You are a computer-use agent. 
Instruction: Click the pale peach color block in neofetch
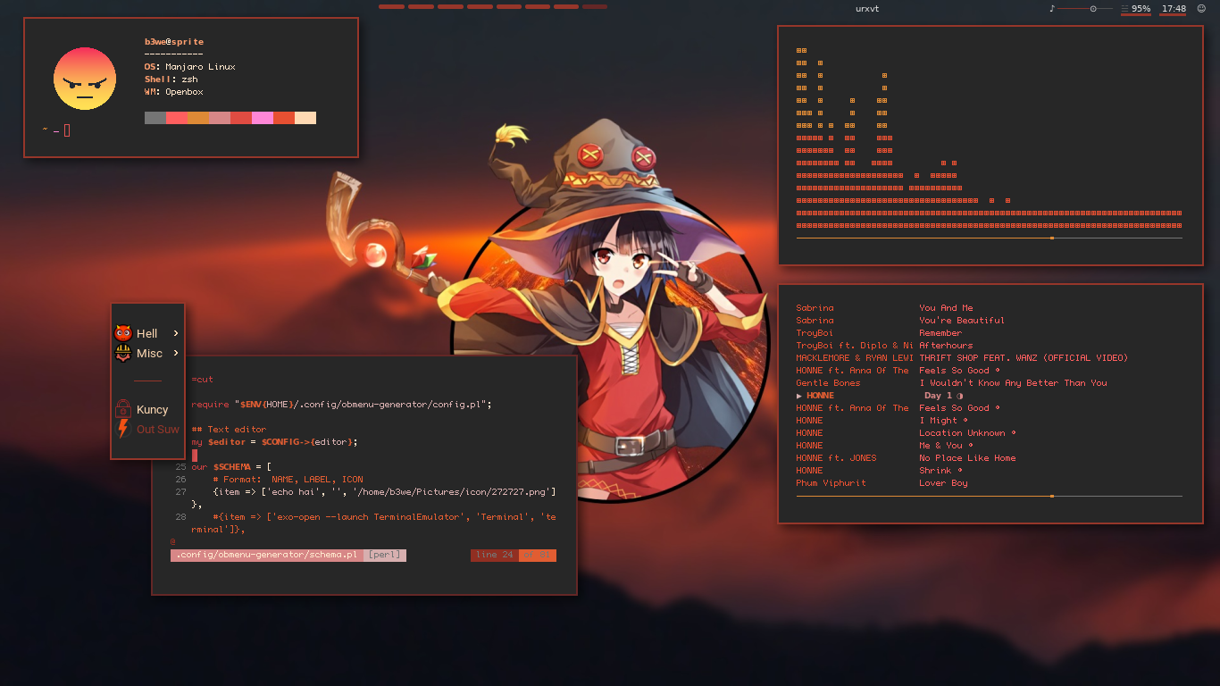click(x=305, y=118)
